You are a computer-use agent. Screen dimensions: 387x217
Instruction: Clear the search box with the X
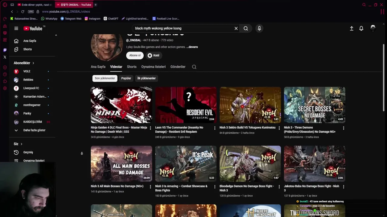tap(236, 28)
